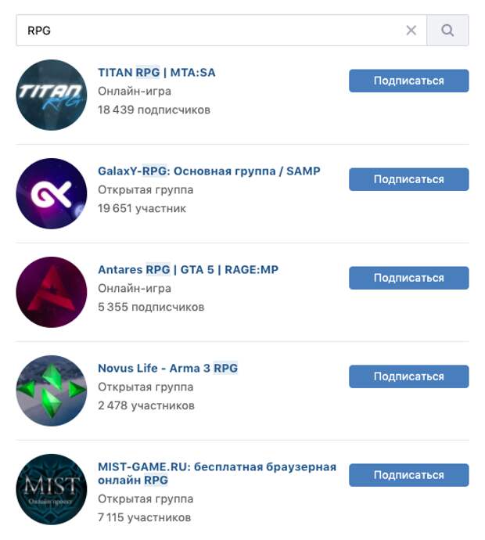Focus the search field containing RPG
485x540 pixels.
221,31
